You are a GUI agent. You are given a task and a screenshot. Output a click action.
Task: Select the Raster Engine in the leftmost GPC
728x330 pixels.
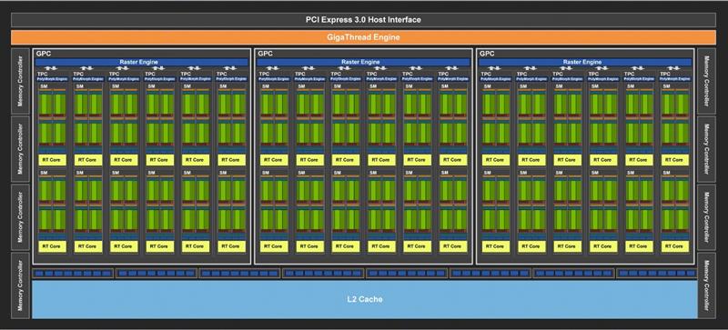point(142,62)
